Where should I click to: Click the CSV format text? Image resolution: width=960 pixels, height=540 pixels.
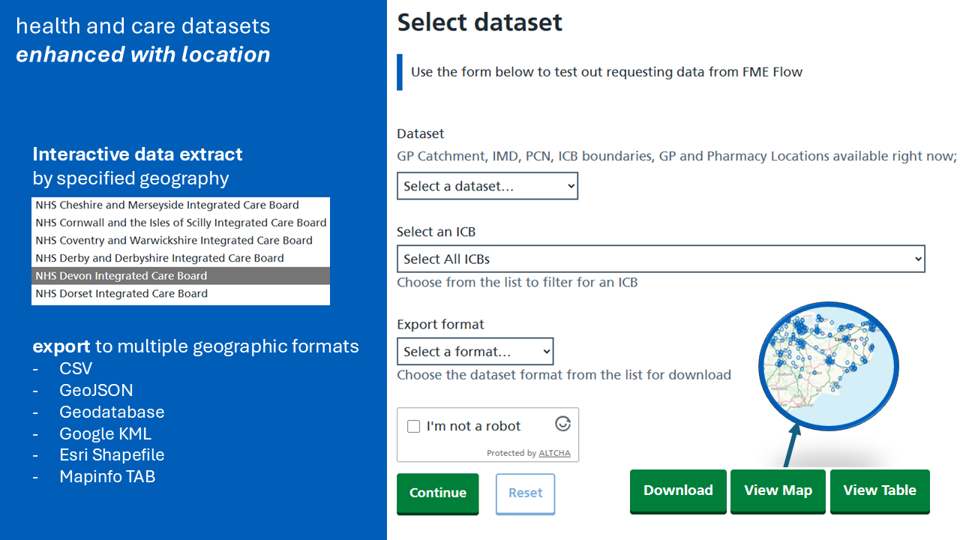click(x=76, y=368)
